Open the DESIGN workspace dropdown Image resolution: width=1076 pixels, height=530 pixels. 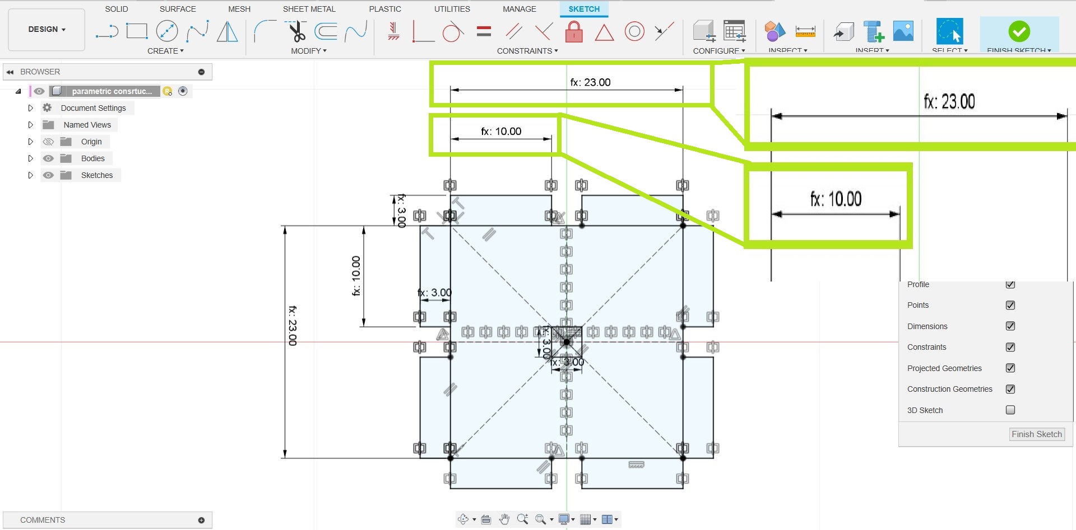[47, 29]
